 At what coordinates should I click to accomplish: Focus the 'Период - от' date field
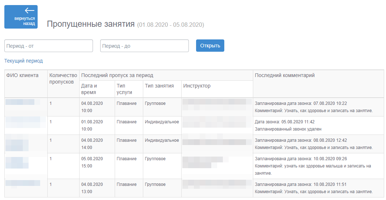point(48,46)
